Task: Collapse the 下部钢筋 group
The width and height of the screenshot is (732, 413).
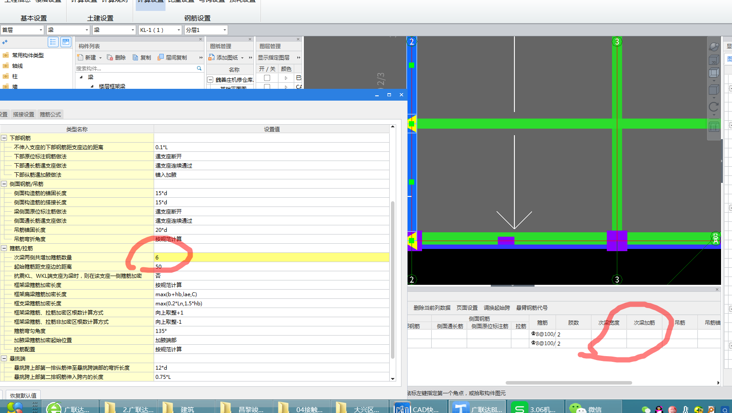Action: (4, 138)
